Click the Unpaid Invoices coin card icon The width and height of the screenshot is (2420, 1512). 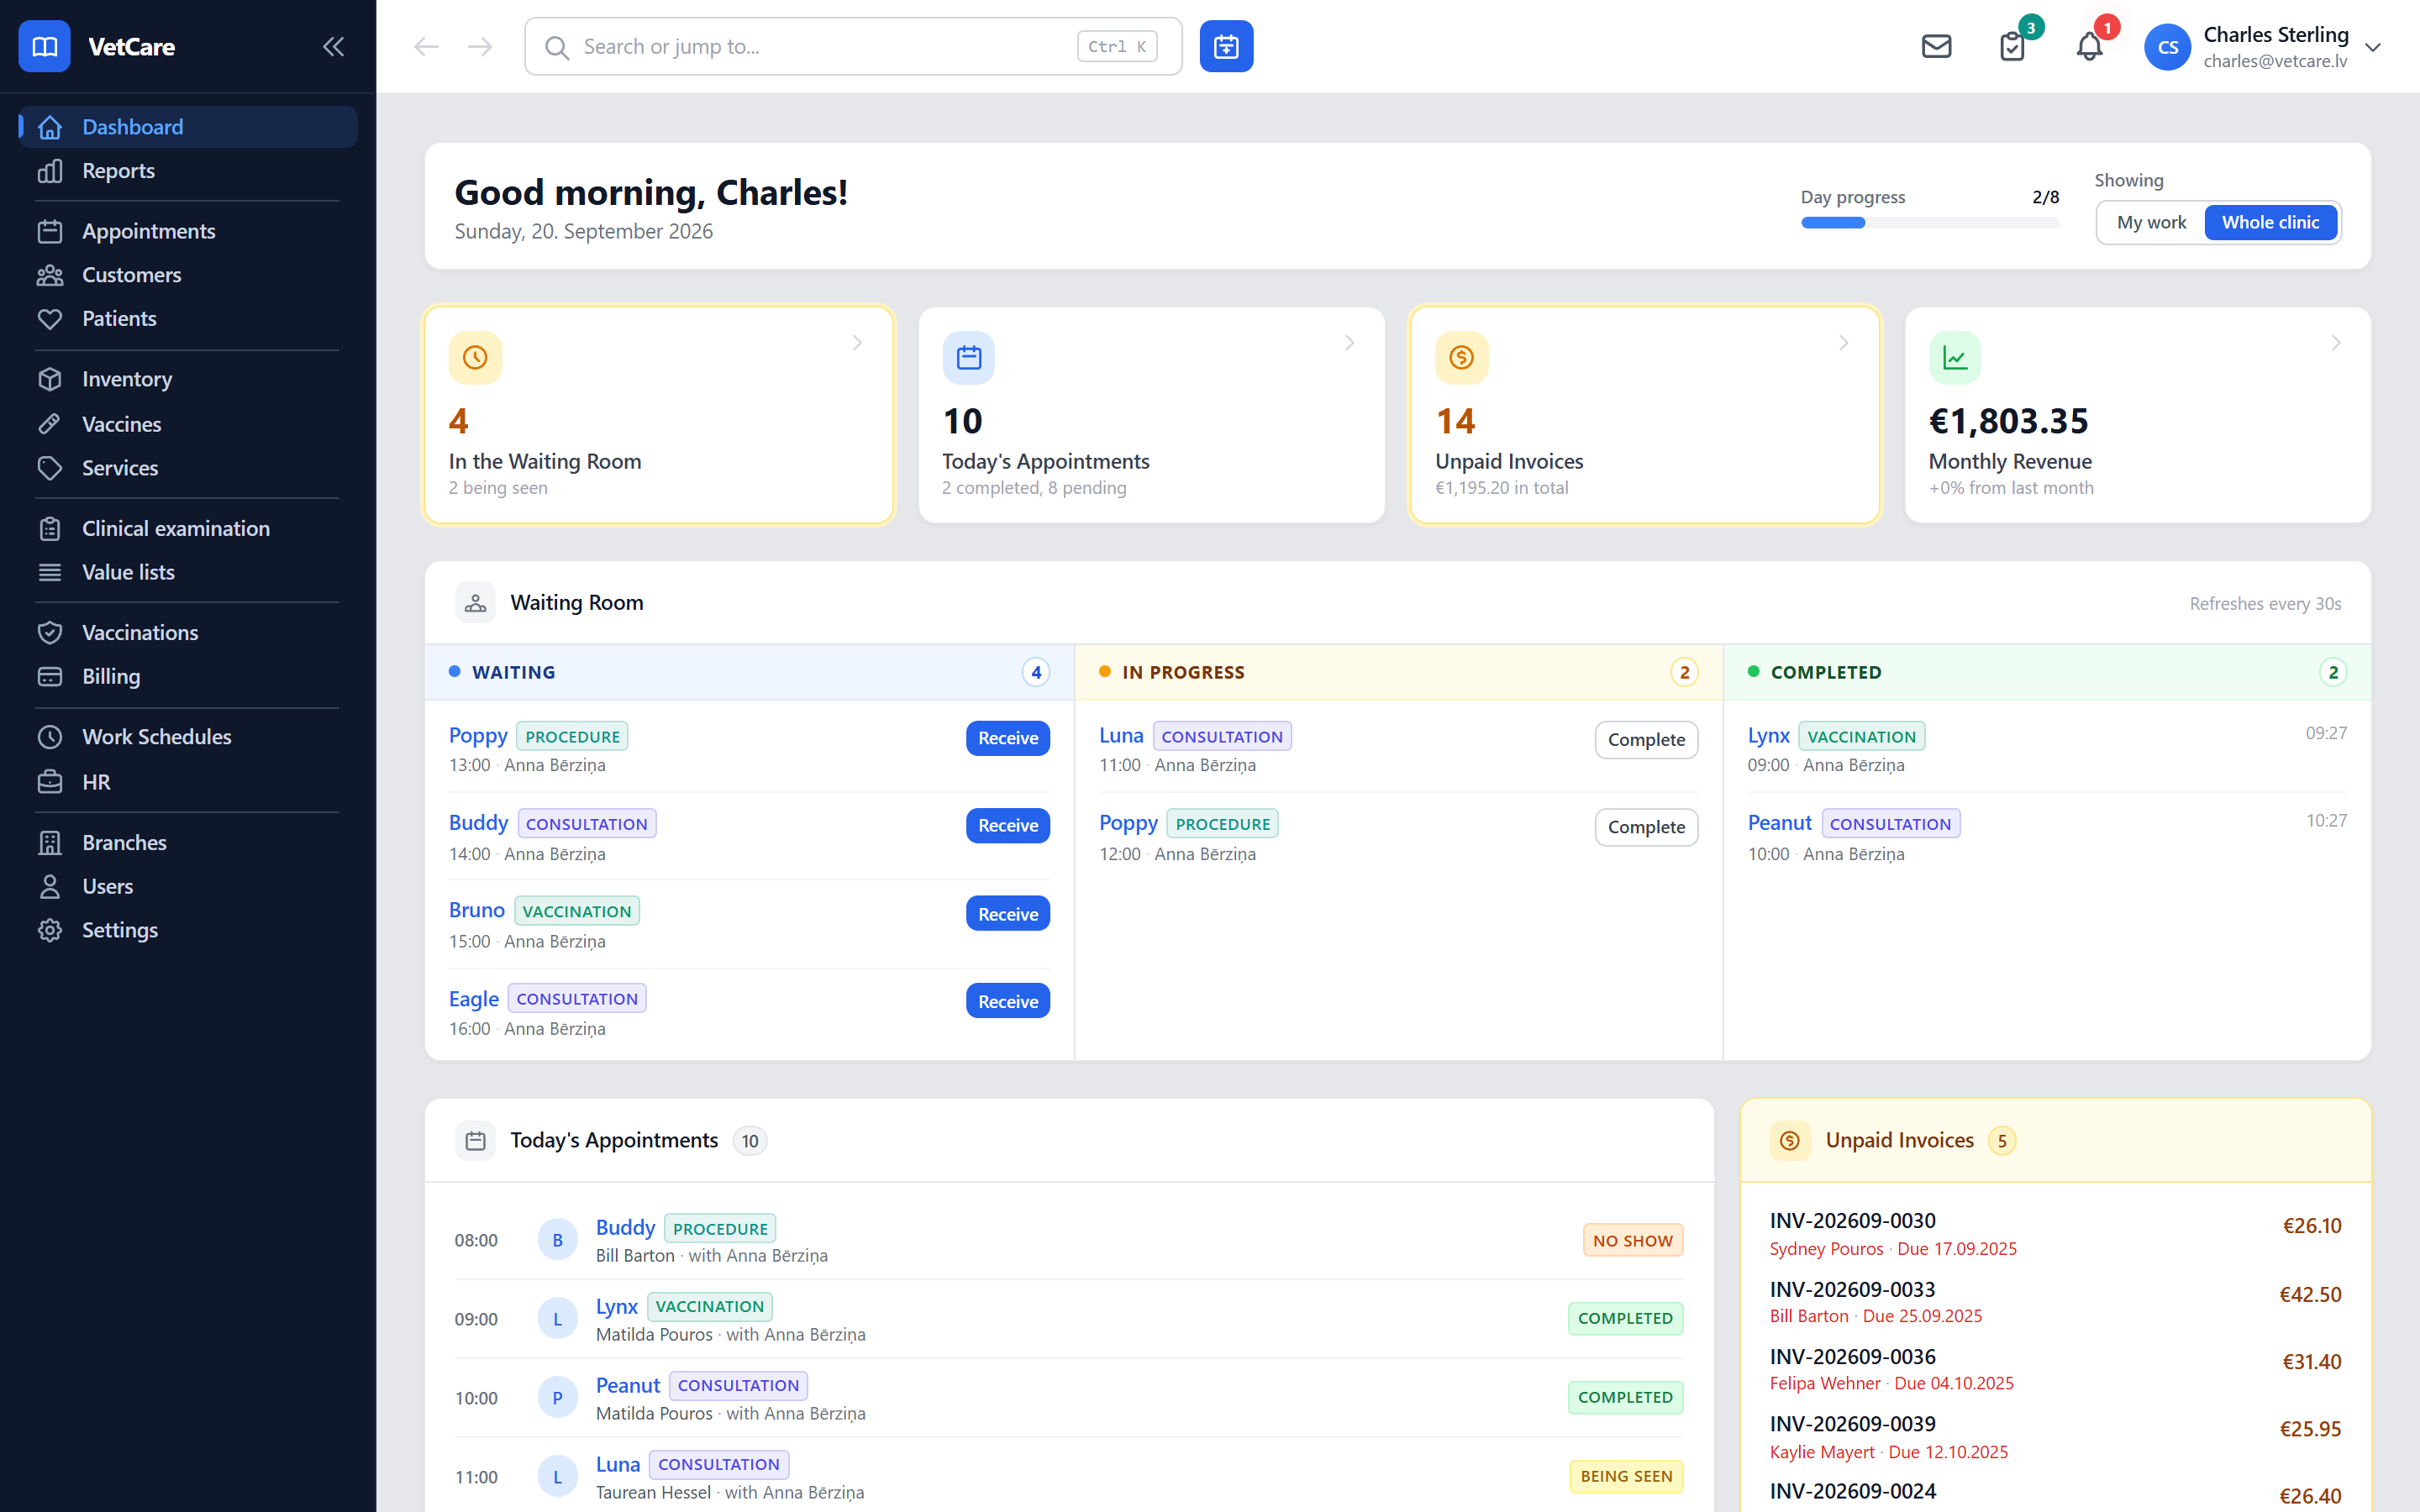(x=1461, y=357)
